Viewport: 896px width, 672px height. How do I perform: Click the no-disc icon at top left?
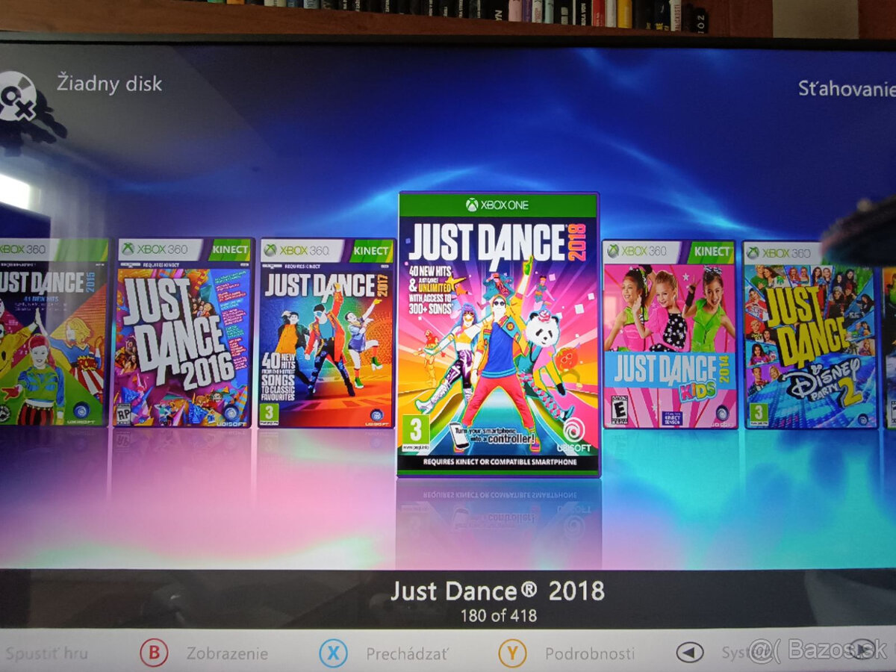point(16,96)
